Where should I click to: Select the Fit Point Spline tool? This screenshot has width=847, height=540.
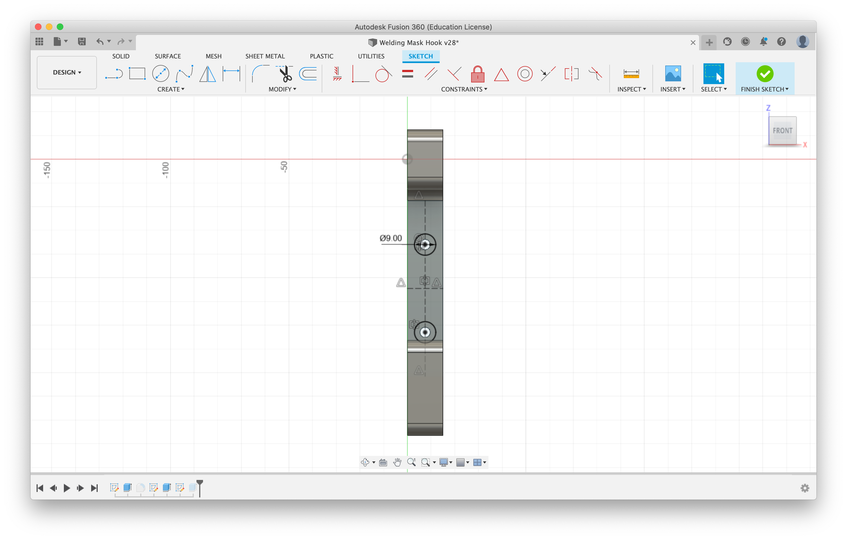[184, 73]
